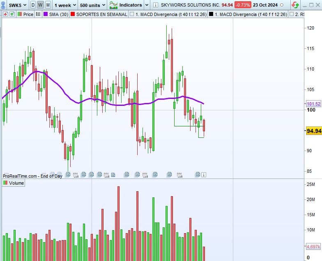Open SOPORTES EN SEMANAL indicator settings
322x261 pixels.
tap(102, 14)
